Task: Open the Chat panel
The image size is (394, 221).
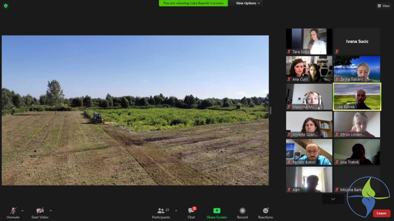Action: [191, 212]
